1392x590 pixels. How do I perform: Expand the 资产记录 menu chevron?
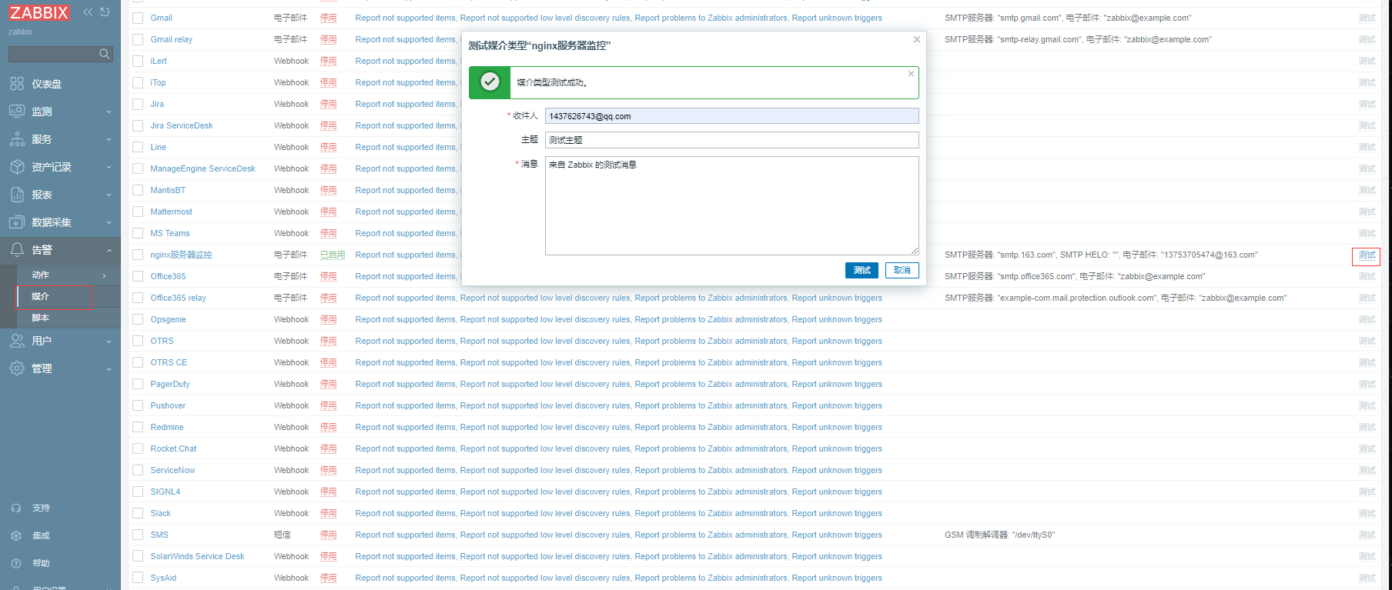coord(109,168)
